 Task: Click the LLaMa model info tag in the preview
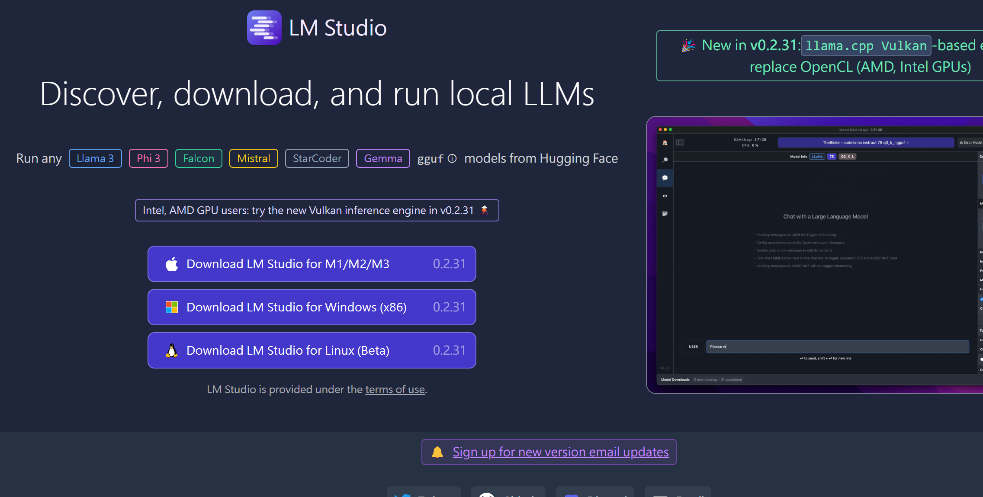[x=817, y=157]
